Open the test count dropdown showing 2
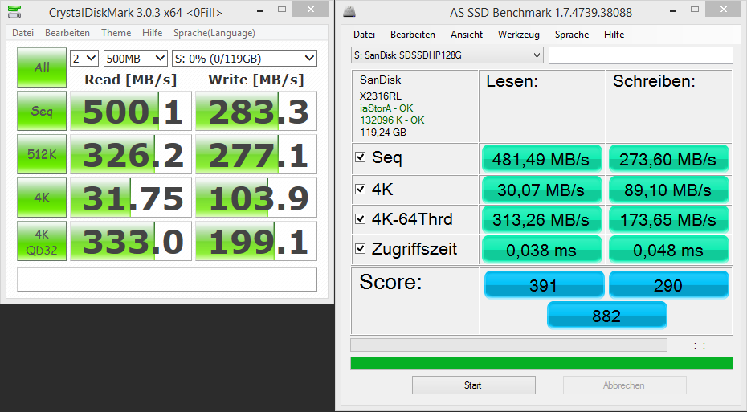Viewport: 747px width, 412px height. tap(84, 59)
